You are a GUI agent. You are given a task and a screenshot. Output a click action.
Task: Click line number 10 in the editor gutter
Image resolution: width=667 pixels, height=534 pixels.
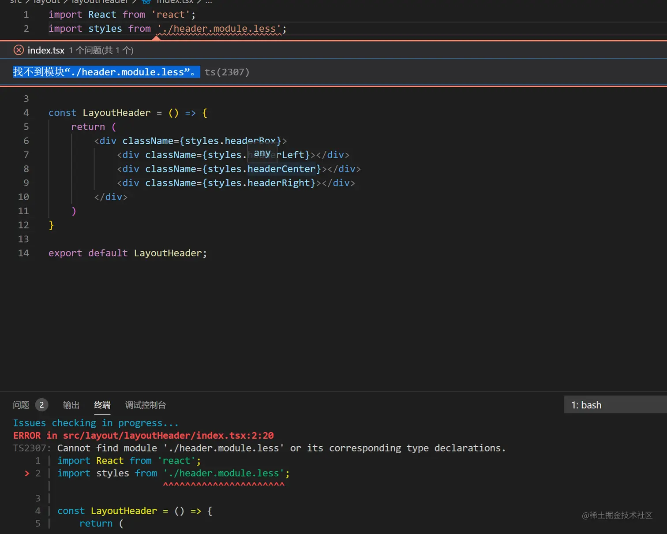pyautogui.click(x=23, y=197)
